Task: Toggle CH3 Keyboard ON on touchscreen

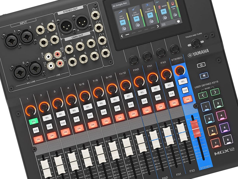Action: [150, 15]
